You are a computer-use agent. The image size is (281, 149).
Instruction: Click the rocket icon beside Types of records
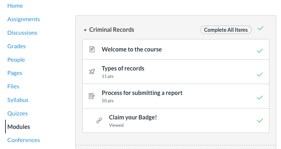pyautogui.click(x=92, y=72)
